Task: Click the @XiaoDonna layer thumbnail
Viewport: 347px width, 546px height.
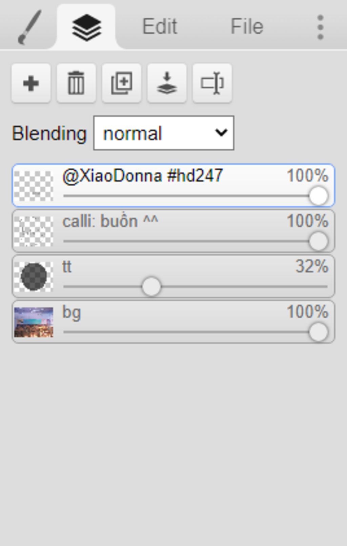Action: (34, 186)
